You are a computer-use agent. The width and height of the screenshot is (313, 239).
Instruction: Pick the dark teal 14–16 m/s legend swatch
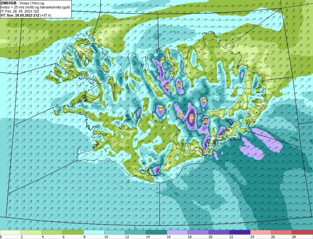pos(156,232)
